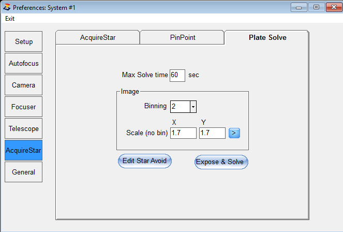343x232 pixels.
Task: Go to the Camera preferences section
Action: (x=24, y=85)
